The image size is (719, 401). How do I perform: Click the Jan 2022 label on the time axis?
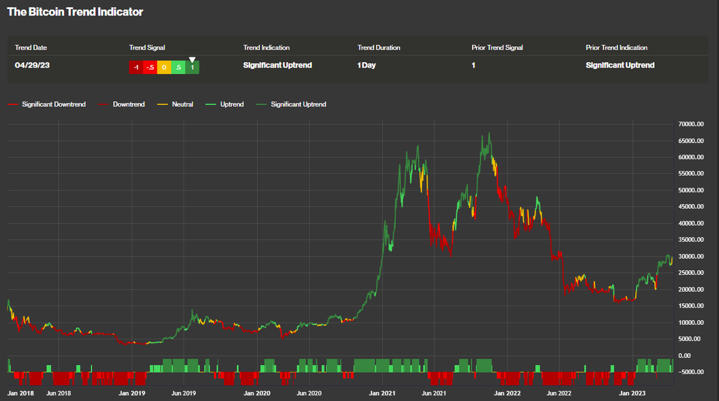[x=508, y=393]
